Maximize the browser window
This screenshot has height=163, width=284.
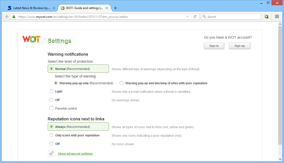click(x=268, y=3)
